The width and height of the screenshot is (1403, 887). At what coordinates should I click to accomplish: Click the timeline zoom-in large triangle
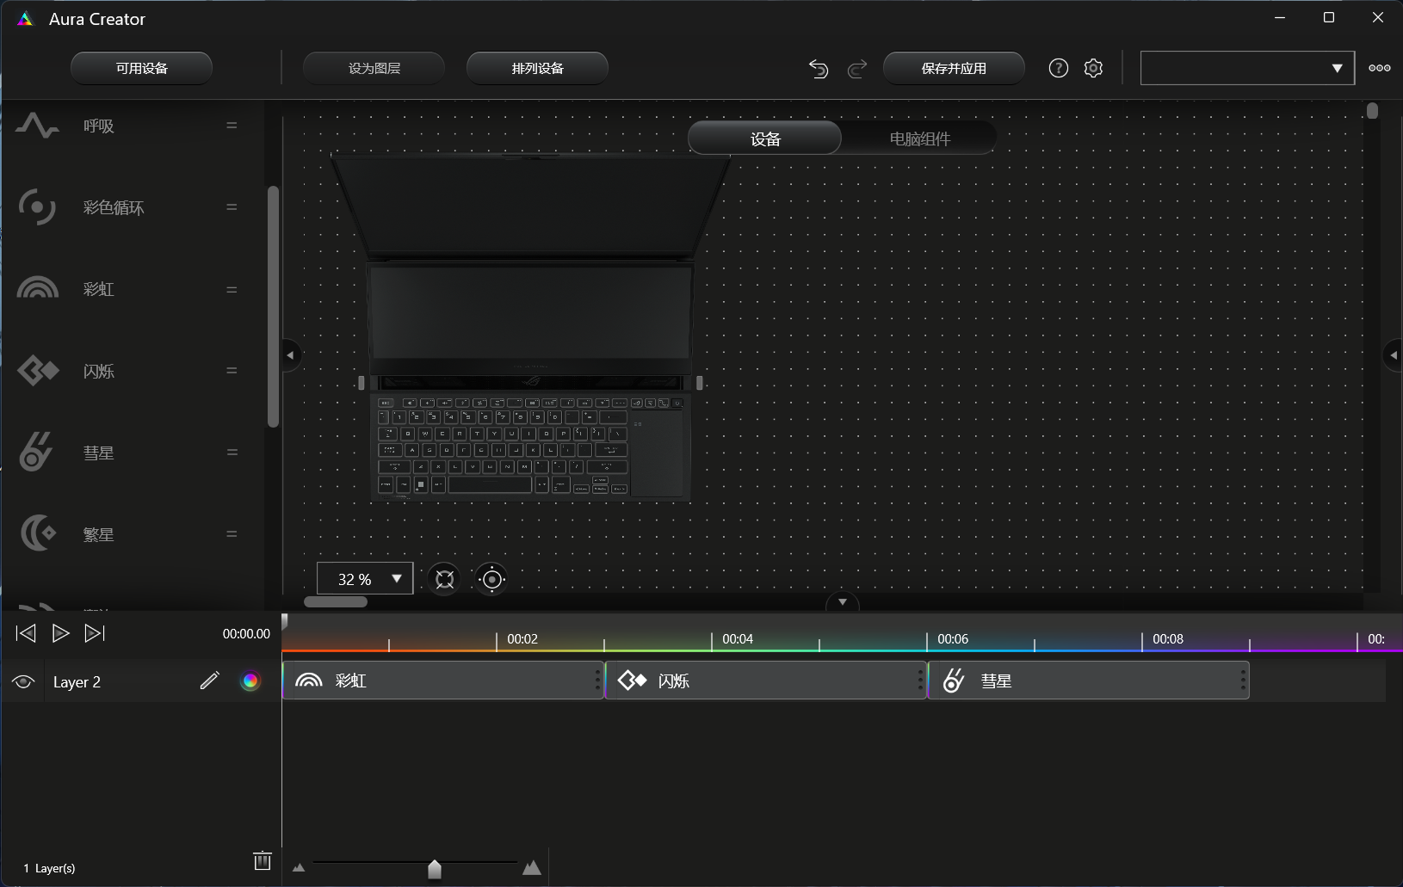532,867
